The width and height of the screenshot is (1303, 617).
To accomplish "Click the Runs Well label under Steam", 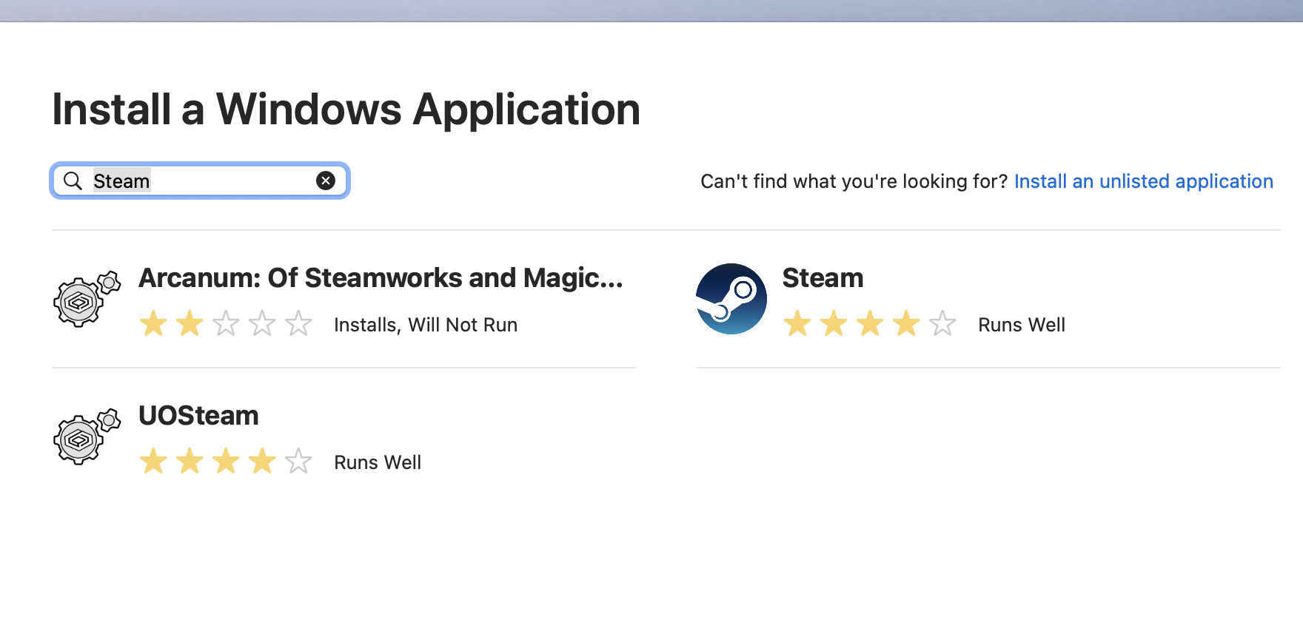I will pyautogui.click(x=1022, y=325).
